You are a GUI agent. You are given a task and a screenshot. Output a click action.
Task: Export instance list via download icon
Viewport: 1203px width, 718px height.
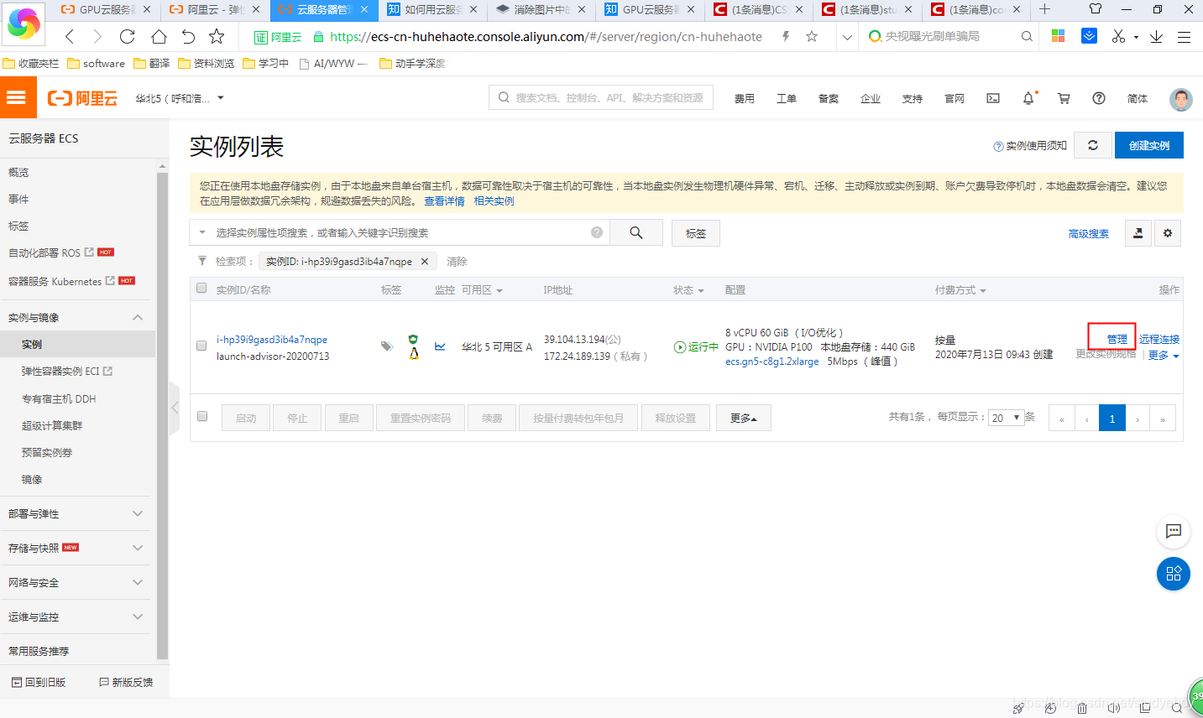pyautogui.click(x=1138, y=233)
